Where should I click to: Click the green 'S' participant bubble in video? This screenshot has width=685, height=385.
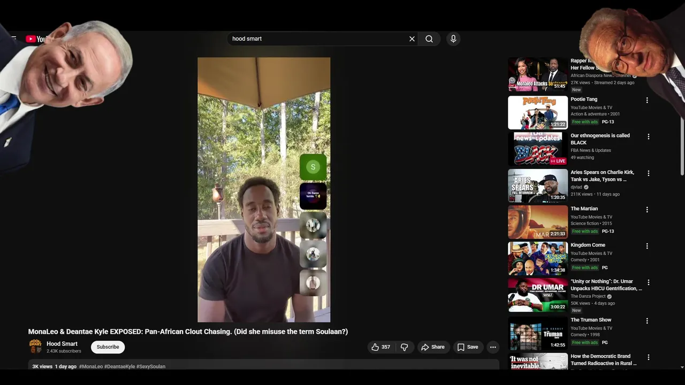click(x=313, y=167)
